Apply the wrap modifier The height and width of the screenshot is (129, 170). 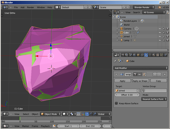[122, 81]
